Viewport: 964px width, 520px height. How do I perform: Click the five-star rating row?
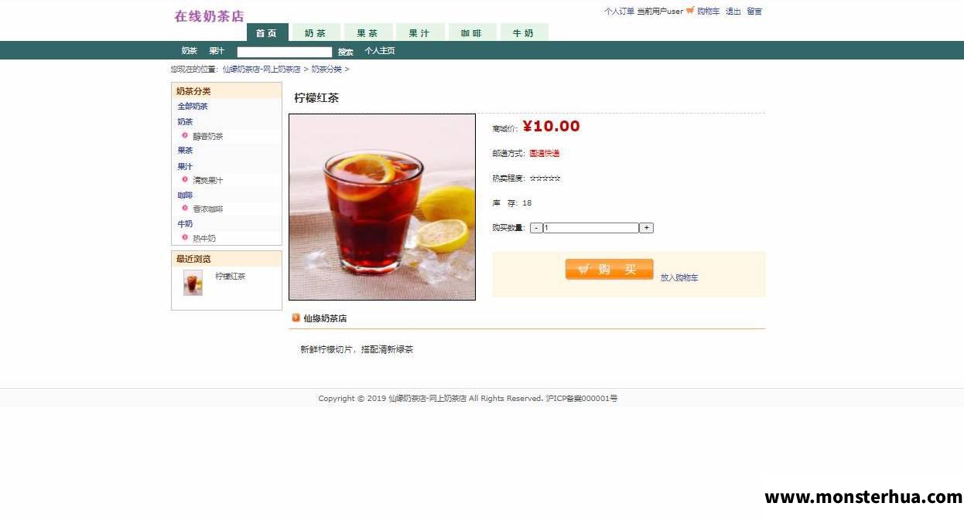point(545,178)
